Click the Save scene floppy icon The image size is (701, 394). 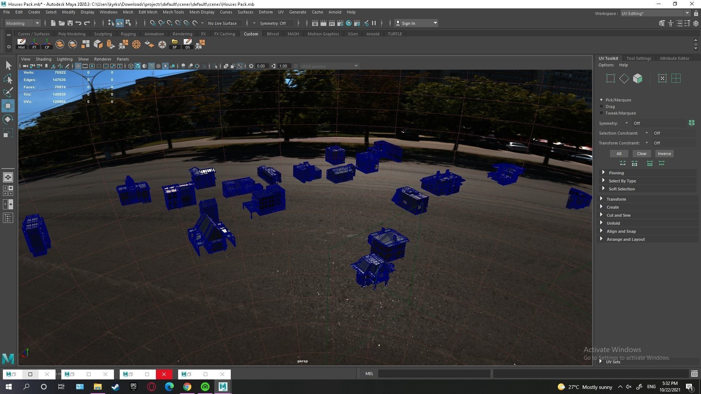tap(70, 23)
